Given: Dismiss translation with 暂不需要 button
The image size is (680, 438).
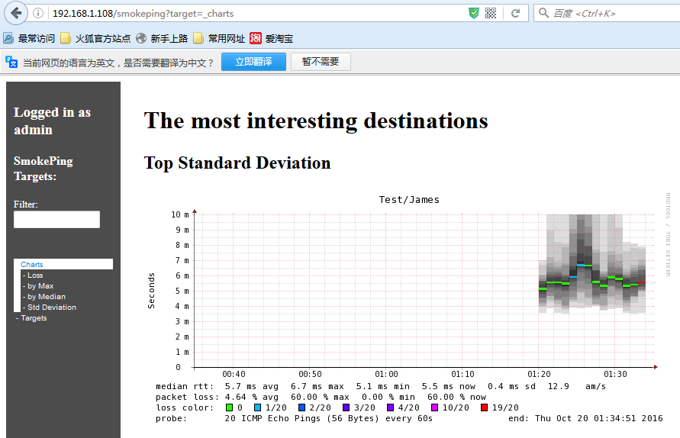Looking at the screenshot, I should (321, 62).
